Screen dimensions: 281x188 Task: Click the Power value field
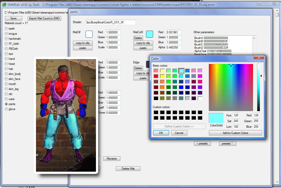[x=113, y=113]
